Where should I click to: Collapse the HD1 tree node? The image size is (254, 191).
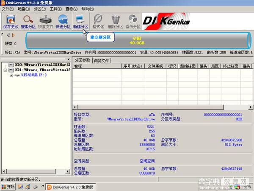[5, 70]
